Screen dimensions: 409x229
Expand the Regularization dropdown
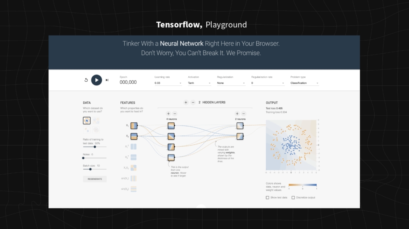[231, 83]
